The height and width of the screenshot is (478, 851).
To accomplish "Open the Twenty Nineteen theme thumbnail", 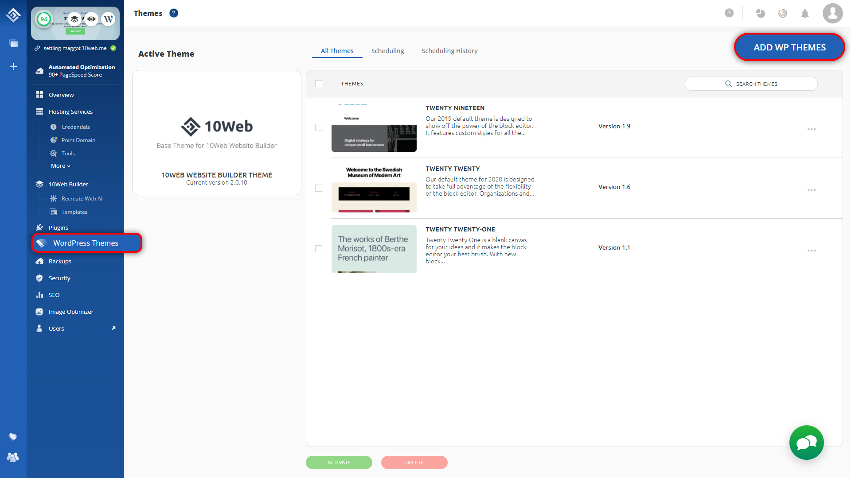I will tap(374, 127).
